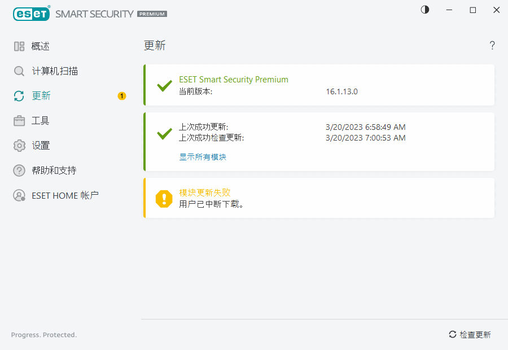Click the yellow update notification badge

(x=122, y=96)
